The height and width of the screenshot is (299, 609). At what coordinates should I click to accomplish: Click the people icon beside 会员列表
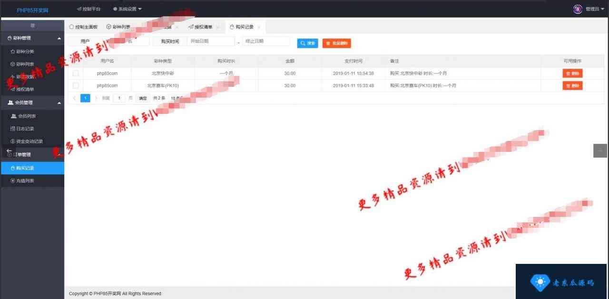click(x=13, y=116)
